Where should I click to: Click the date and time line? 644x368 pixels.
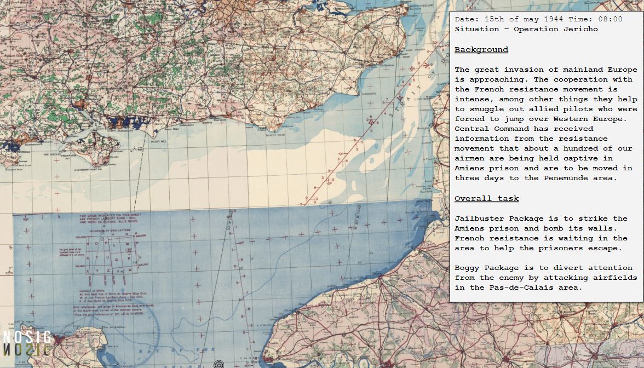(538, 19)
